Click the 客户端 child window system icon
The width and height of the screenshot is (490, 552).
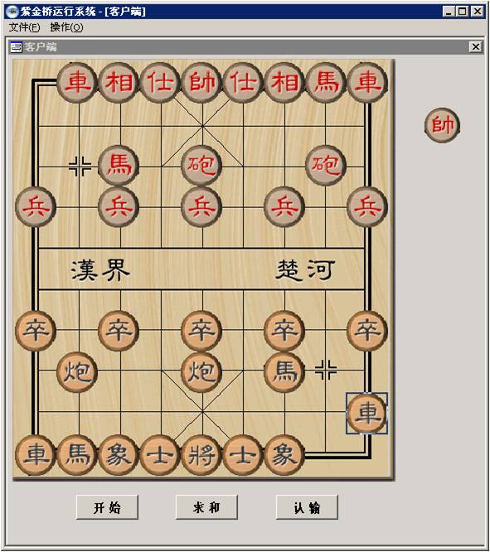(x=16, y=46)
